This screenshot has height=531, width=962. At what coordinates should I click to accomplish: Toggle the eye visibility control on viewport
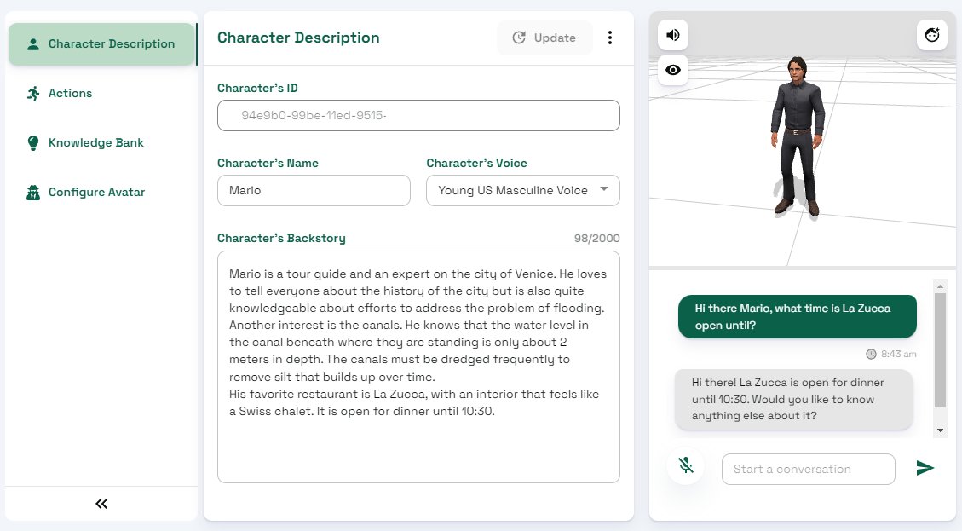tap(672, 70)
